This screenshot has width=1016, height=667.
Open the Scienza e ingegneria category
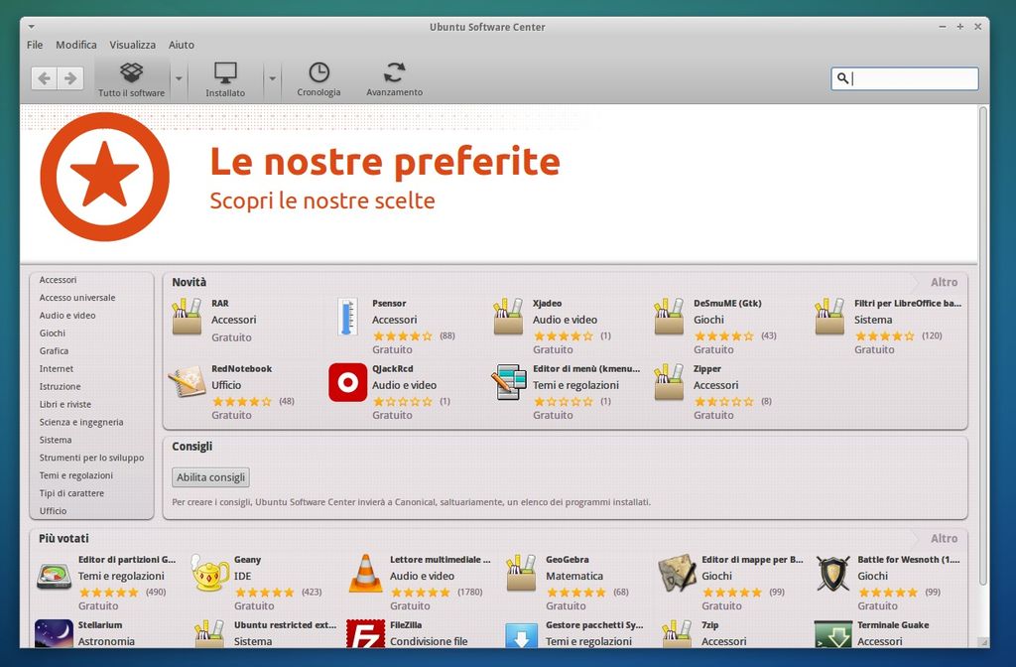(81, 422)
